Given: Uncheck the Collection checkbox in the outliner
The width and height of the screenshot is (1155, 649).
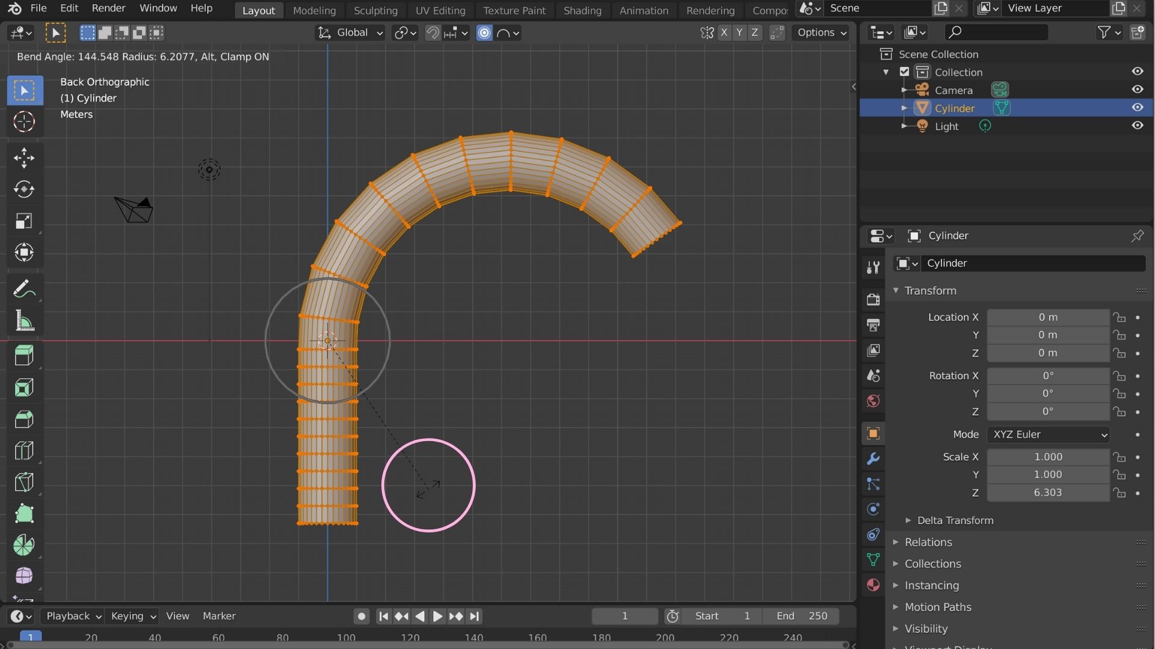Looking at the screenshot, I should pos(905,72).
